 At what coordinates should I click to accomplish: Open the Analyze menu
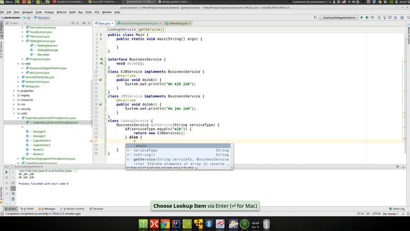[49, 12]
